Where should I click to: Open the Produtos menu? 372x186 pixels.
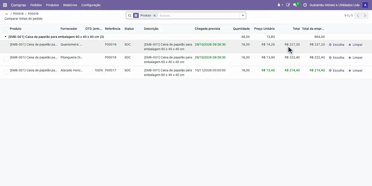pos(52,5)
